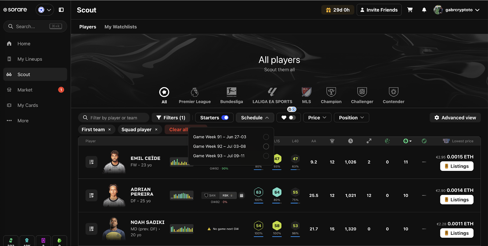
Task: Sort by the clock minutes column icon
Action: [x=350, y=141]
